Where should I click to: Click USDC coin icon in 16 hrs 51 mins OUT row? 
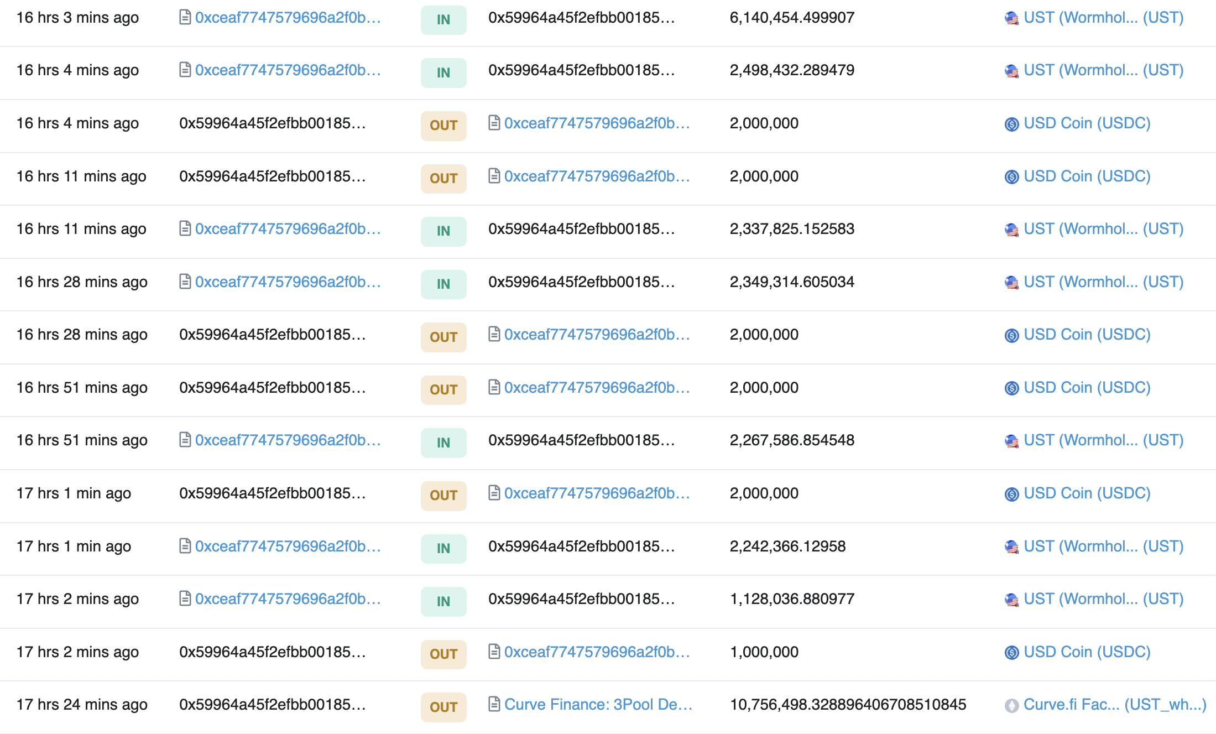click(x=1011, y=388)
